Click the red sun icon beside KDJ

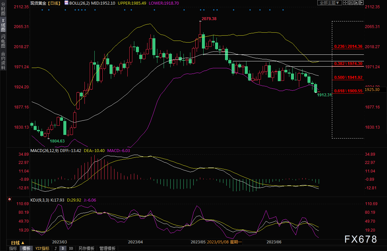pos(9,200)
